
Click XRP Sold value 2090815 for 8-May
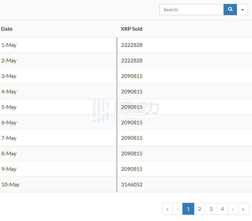132,154
